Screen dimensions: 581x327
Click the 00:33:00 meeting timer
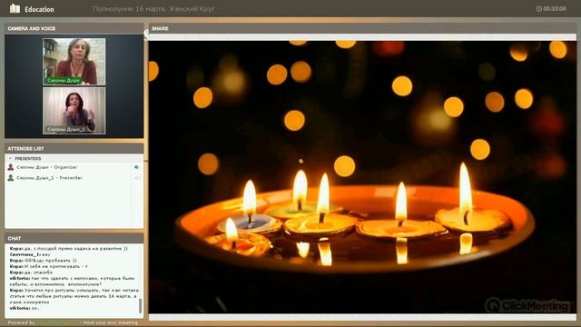(555, 8)
